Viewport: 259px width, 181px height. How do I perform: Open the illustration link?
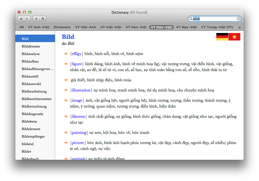pos(81,90)
